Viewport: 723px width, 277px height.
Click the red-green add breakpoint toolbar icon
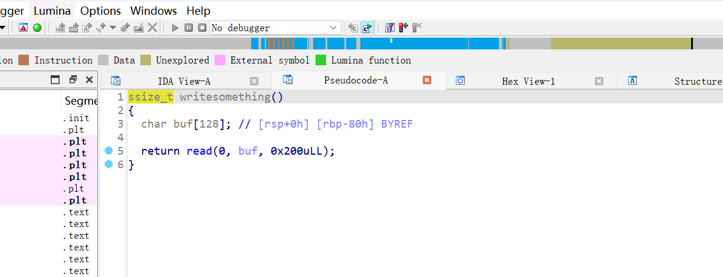403,28
